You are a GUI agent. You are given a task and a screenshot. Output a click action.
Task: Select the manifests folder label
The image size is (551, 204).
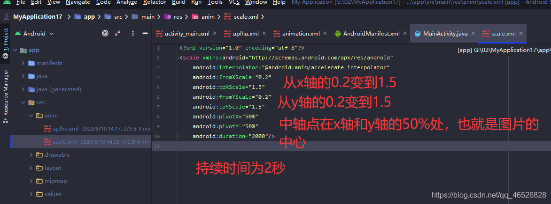pos(49,63)
